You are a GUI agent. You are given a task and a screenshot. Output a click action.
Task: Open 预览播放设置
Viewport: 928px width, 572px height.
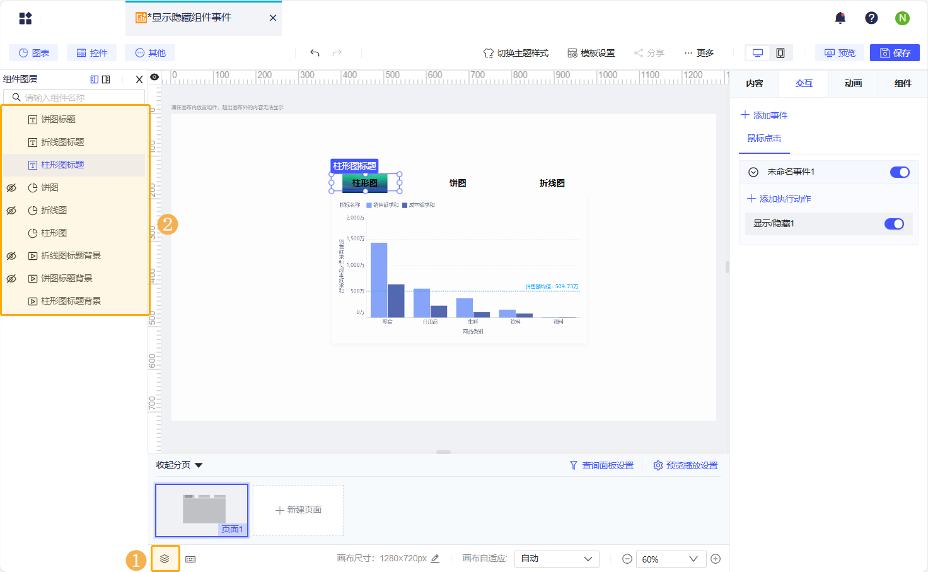[x=685, y=465]
